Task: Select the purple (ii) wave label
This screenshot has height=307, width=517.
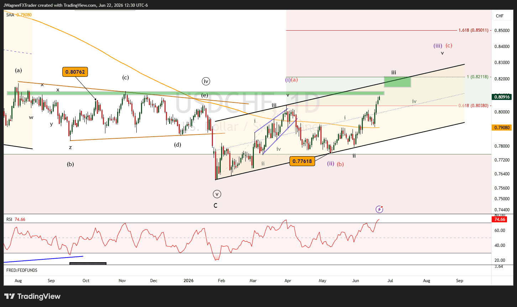Action: [x=331, y=164]
